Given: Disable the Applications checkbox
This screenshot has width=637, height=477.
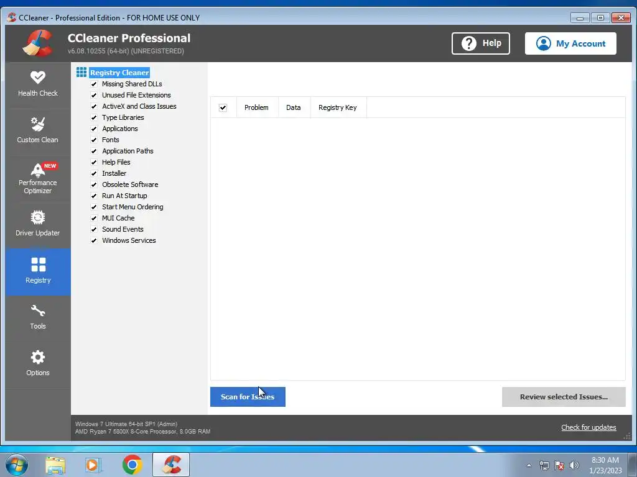Looking at the screenshot, I should click(x=94, y=129).
